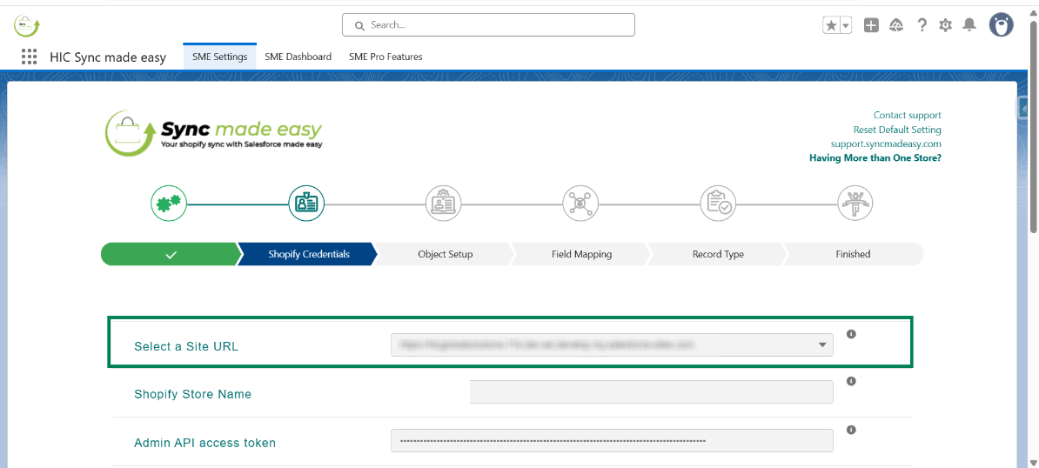This screenshot has width=1039, height=468.
Task: Open the Trailhead guidance cloud icon
Action: [x=896, y=25]
